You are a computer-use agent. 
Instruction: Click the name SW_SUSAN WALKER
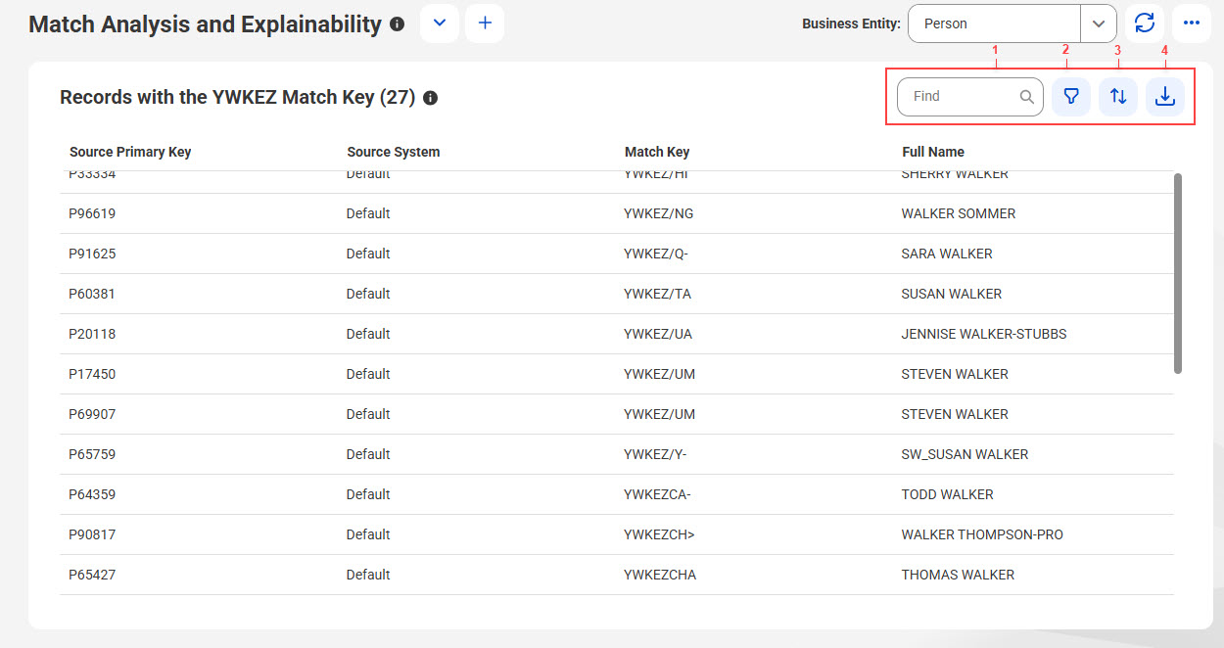(965, 454)
